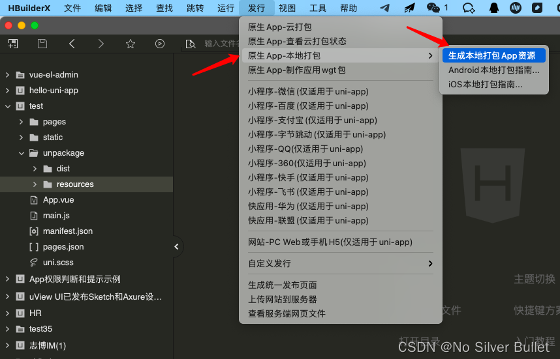The height and width of the screenshot is (359, 560).
Task: Select 生成本地打包App资源 in submenu
Action: (x=494, y=55)
